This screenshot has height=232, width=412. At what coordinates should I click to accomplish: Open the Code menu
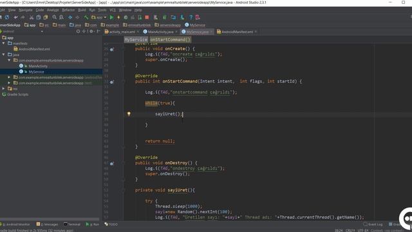coord(40,10)
